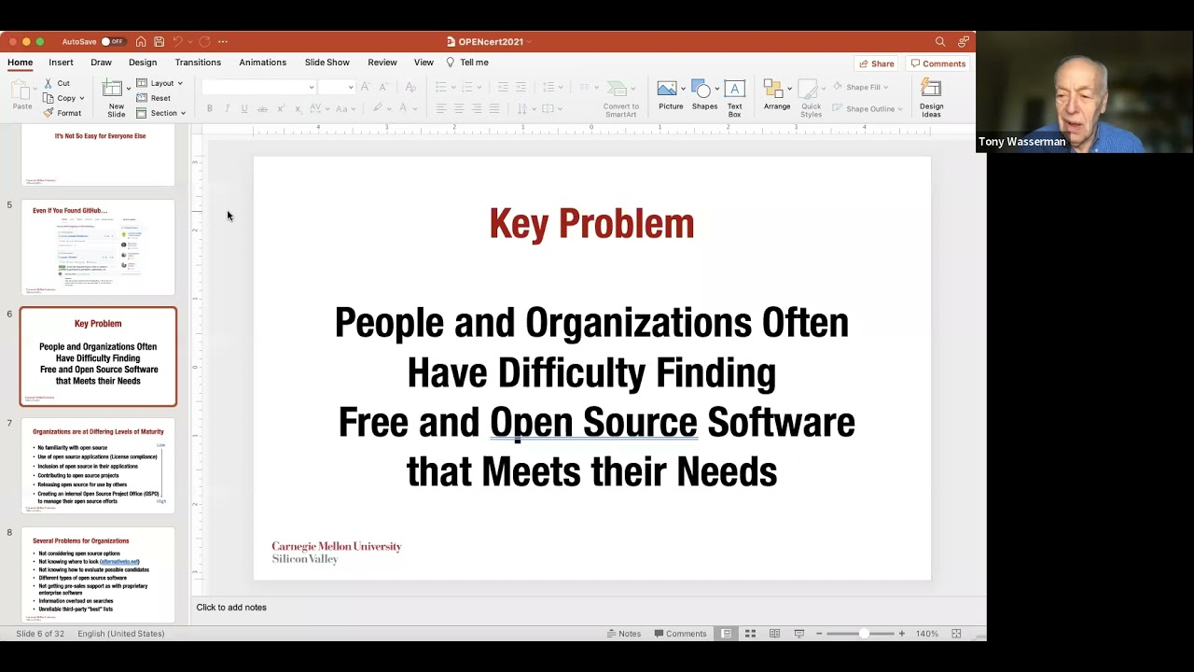This screenshot has height=672, width=1194.
Task: Click the Format painter button
Action: pos(62,113)
